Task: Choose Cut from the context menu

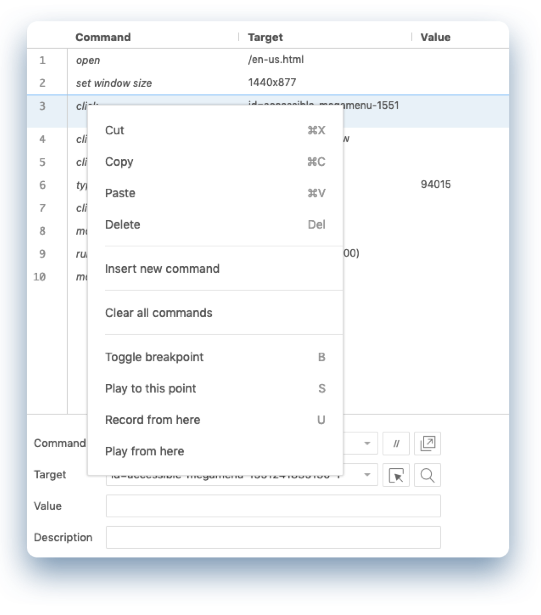Action: point(215,130)
